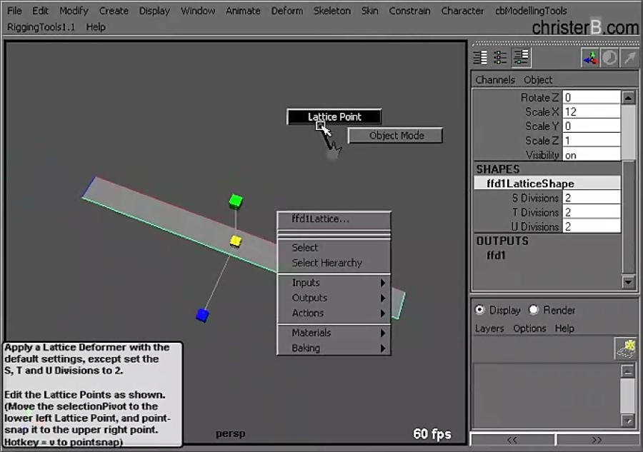The width and height of the screenshot is (643, 452).
Task: Select the Layer Editor only layout icon
Action: (x=499, y=56)
